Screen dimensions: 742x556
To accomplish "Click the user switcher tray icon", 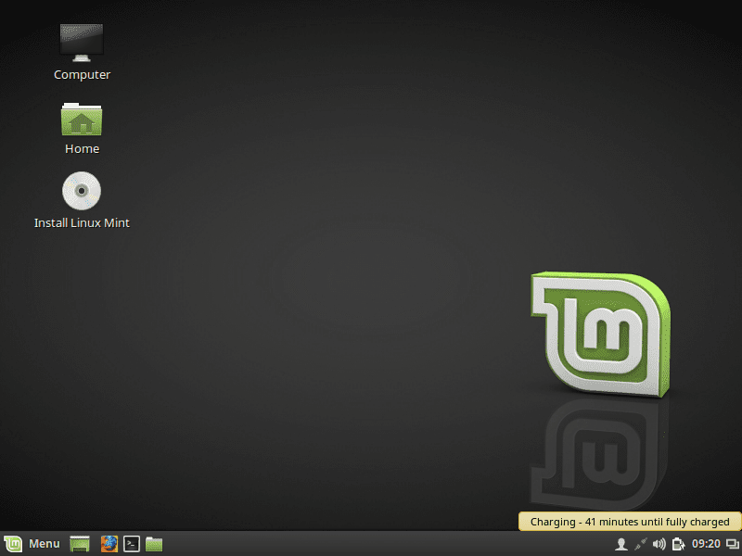I will 620,544.
